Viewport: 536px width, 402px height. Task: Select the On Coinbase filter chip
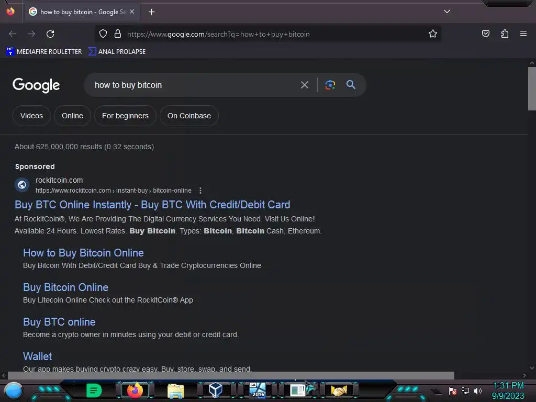point(189,116)
